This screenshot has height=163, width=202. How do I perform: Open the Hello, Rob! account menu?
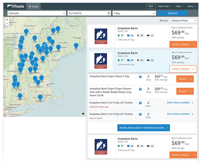(164, 6)
